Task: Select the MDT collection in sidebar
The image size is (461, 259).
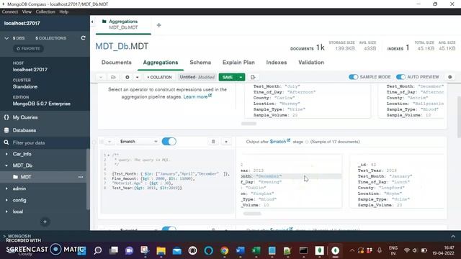Action: (x=26, y=177)
